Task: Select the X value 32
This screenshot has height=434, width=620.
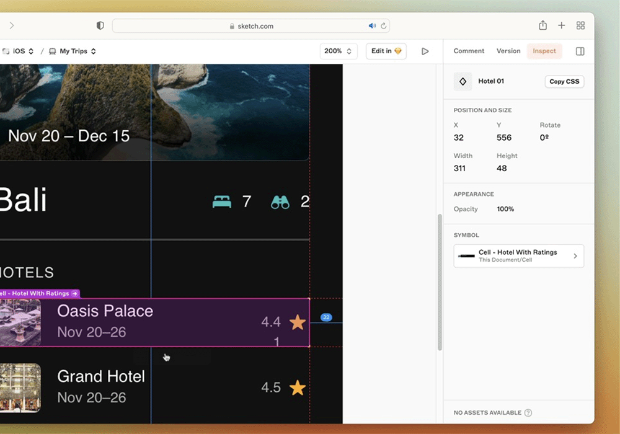Action: pyautogui.click(x=458, y=138)
